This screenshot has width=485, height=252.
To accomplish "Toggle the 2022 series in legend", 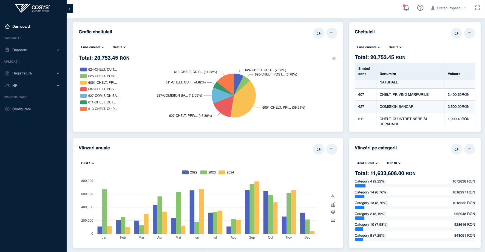I will pyautogui.click(x=189, y=172).
